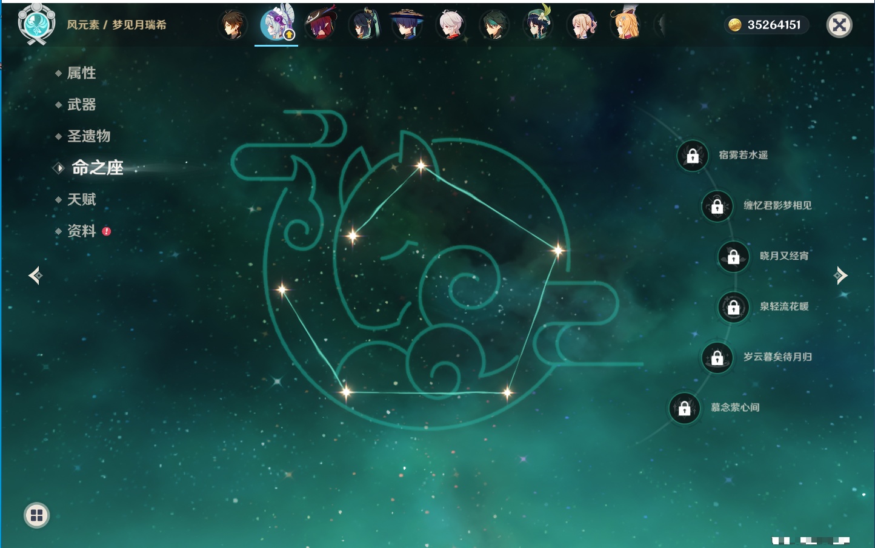Screen dimensions: 875x548
Task: Select the Venti avatar with green beret
Action: click(538, 24)
